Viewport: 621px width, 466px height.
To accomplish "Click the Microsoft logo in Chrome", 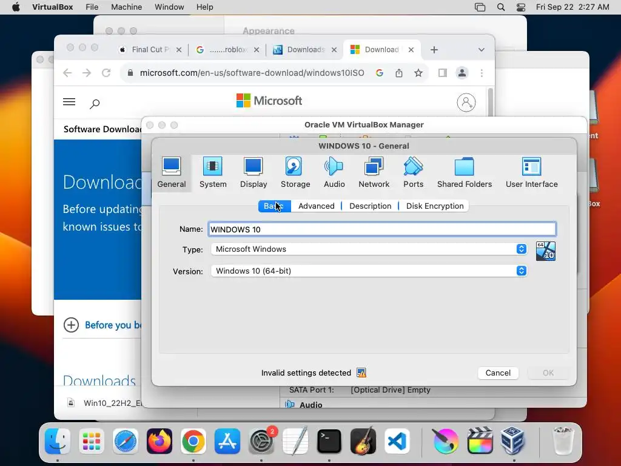I will 269,101.
